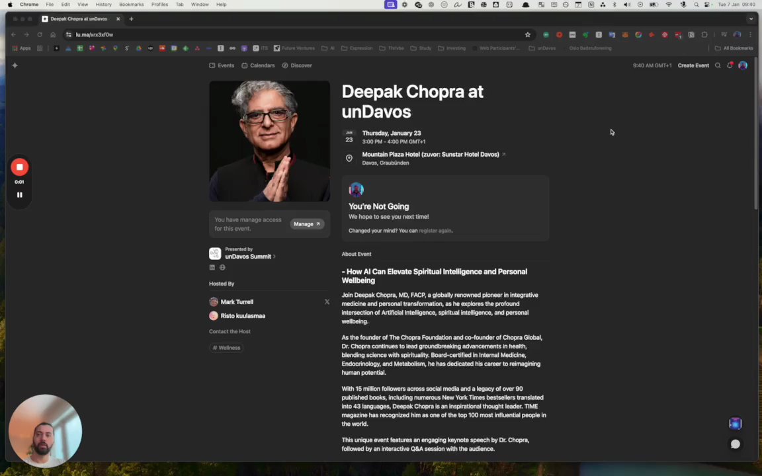Reload the page
This screenshot has height=476, width=762.
pyautogui.click(x=40, y=35)
